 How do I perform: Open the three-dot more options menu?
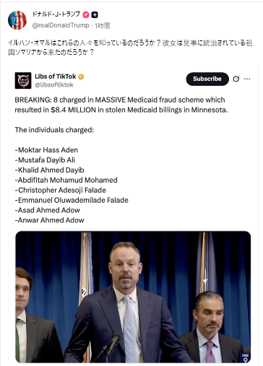247,79
